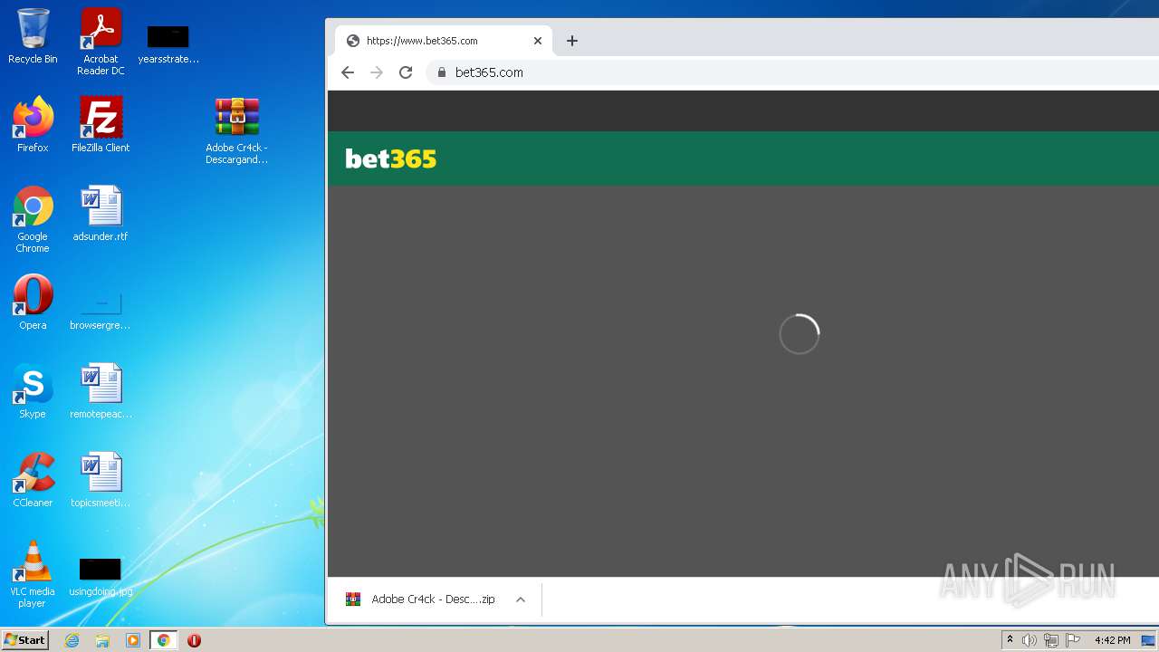Open adsunder.rtf document icon
The image size is (1159, 652).
[101, 214]
